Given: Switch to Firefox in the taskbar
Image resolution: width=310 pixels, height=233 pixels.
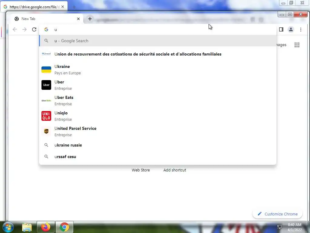Looking at the screenshot, I should (x=46, y=227).
